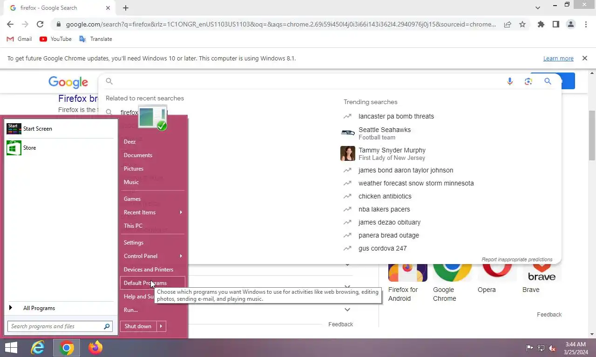Open Shut down options arrow
Screen dimensions: 596x357
(161, 326)
